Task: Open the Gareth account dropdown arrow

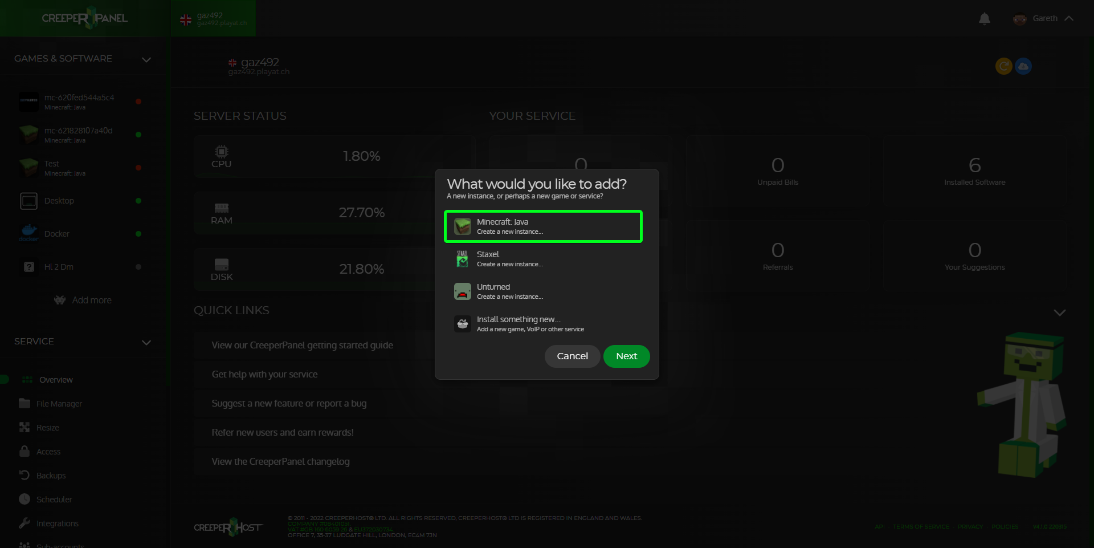Action: pos(1069,18)
